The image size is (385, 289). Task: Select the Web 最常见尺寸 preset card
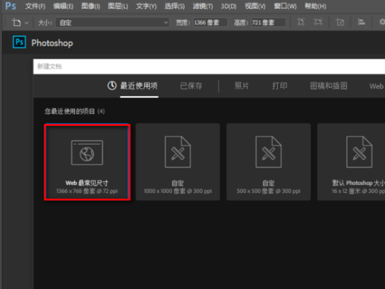(x=87, y=162)
